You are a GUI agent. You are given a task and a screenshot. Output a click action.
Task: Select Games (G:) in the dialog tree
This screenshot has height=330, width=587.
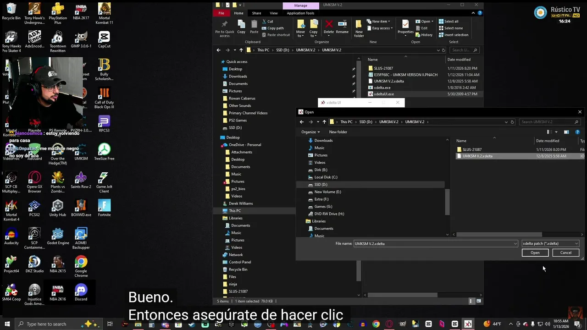coord(323,206)
